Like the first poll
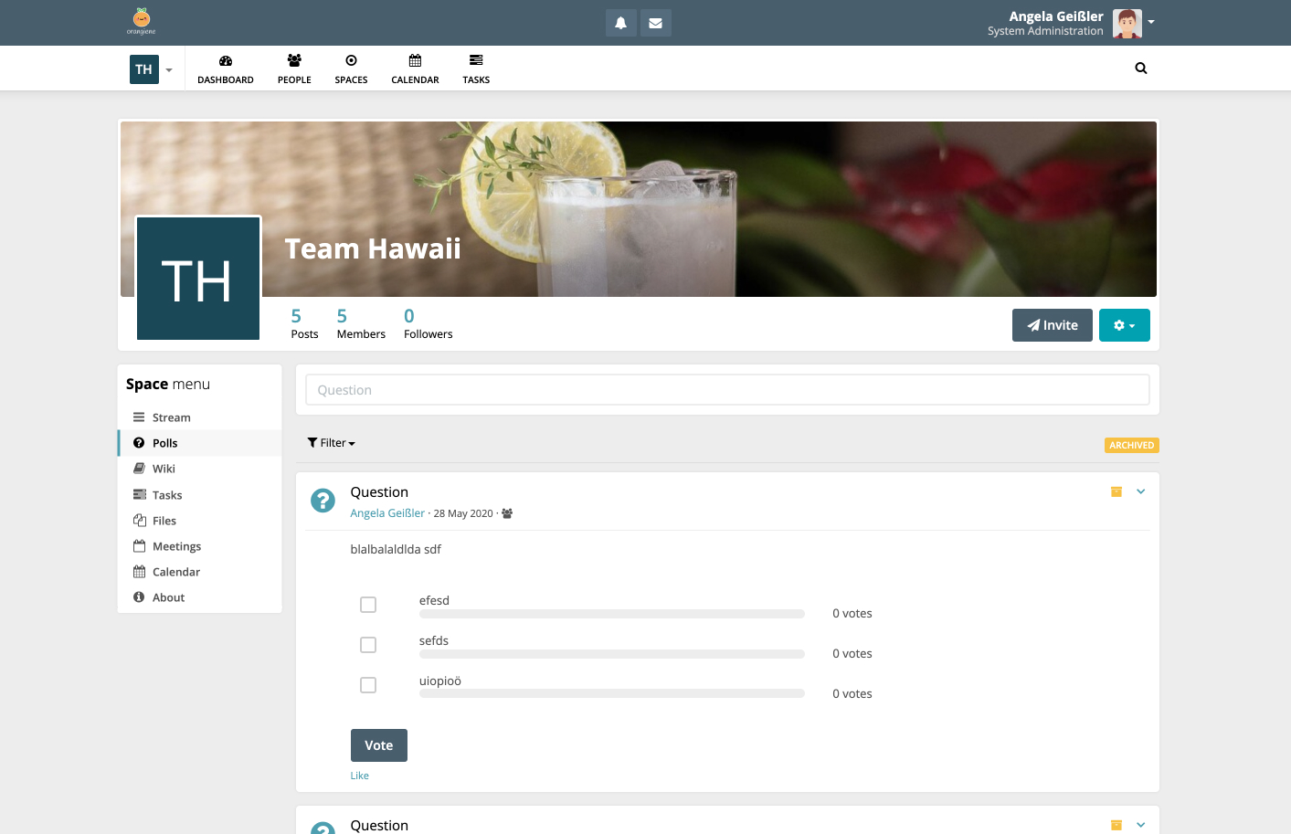Screen dimensions: 1291x834 point(360,776)
